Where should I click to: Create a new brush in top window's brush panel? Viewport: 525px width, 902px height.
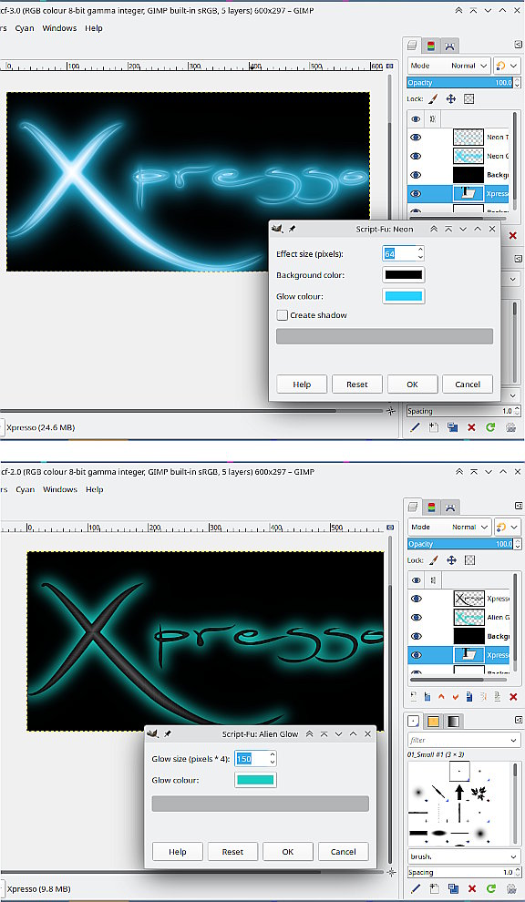click(x=433, y=427)
